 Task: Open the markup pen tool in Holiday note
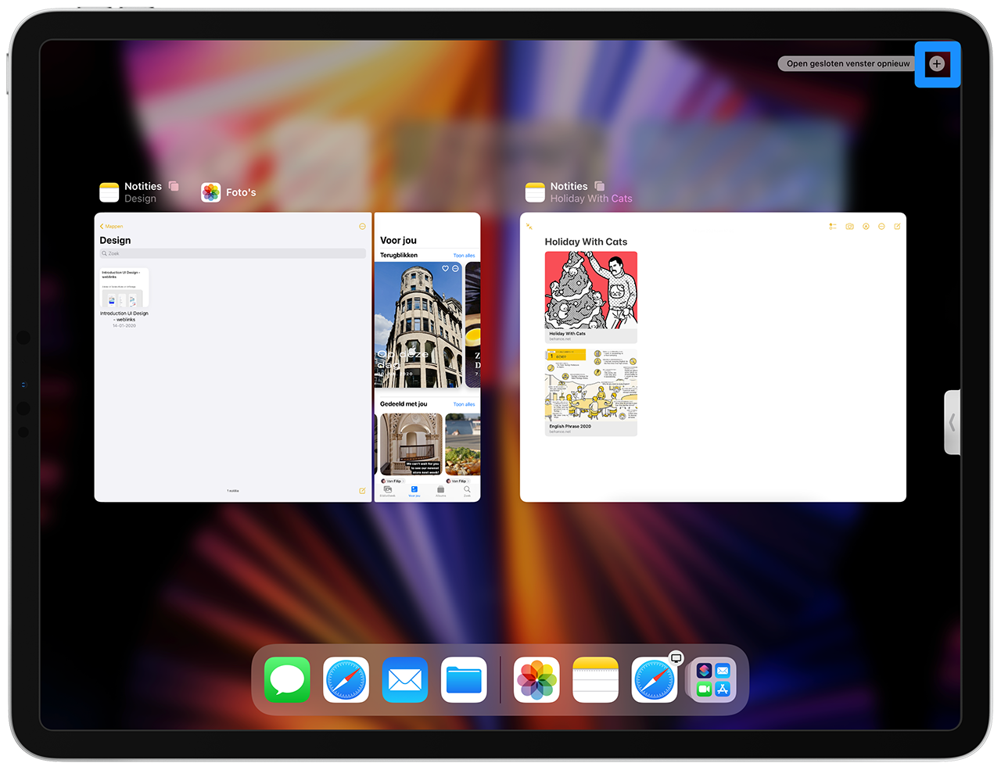coord(866,227)
